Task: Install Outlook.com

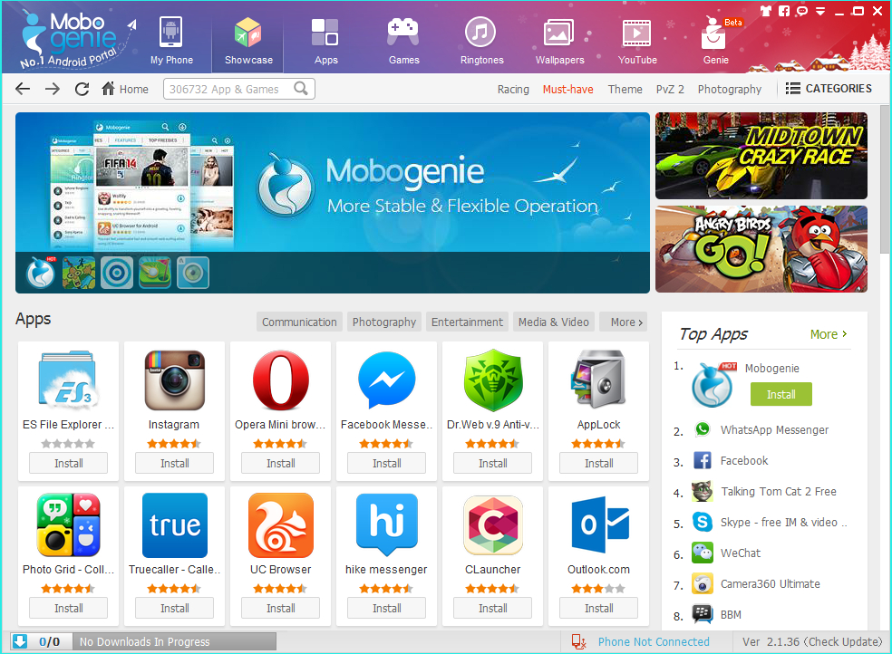Action: point(598,608)
